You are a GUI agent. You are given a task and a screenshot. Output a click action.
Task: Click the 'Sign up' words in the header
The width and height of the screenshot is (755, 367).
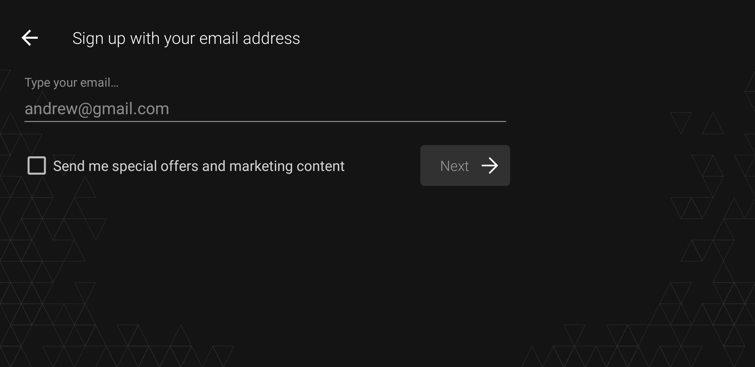coord(99,38)
